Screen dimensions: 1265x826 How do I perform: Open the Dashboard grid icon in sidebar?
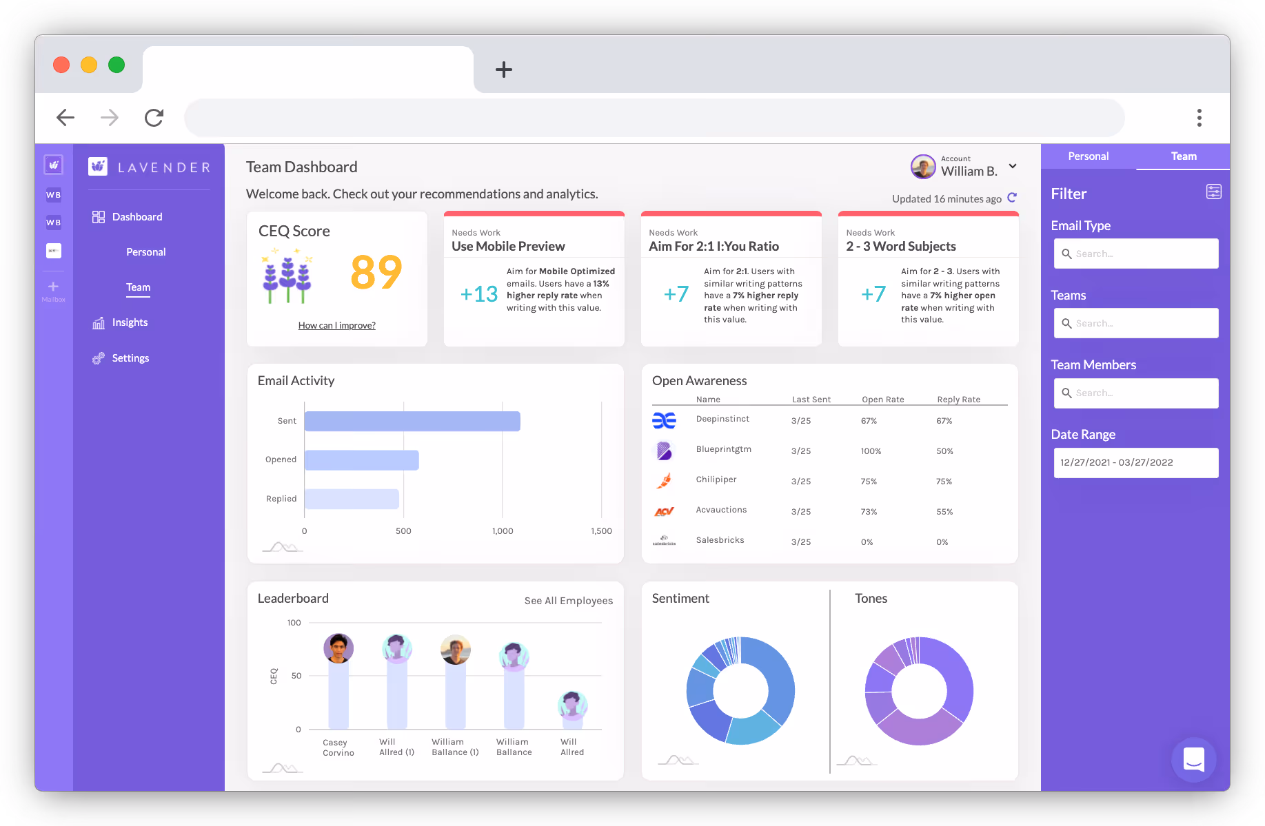tap(99, 216)
